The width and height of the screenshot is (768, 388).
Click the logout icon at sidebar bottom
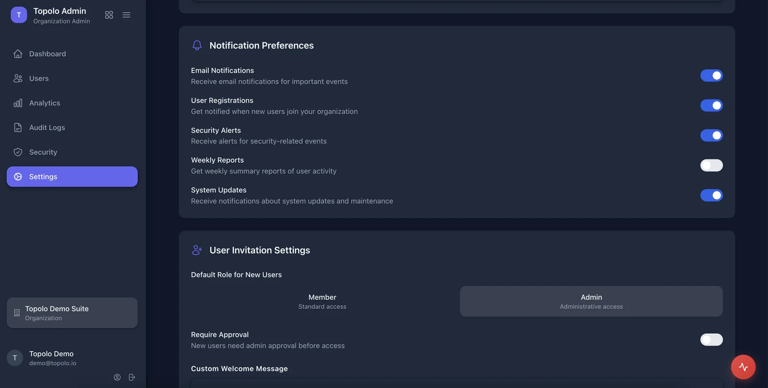[x=132, y=377]
